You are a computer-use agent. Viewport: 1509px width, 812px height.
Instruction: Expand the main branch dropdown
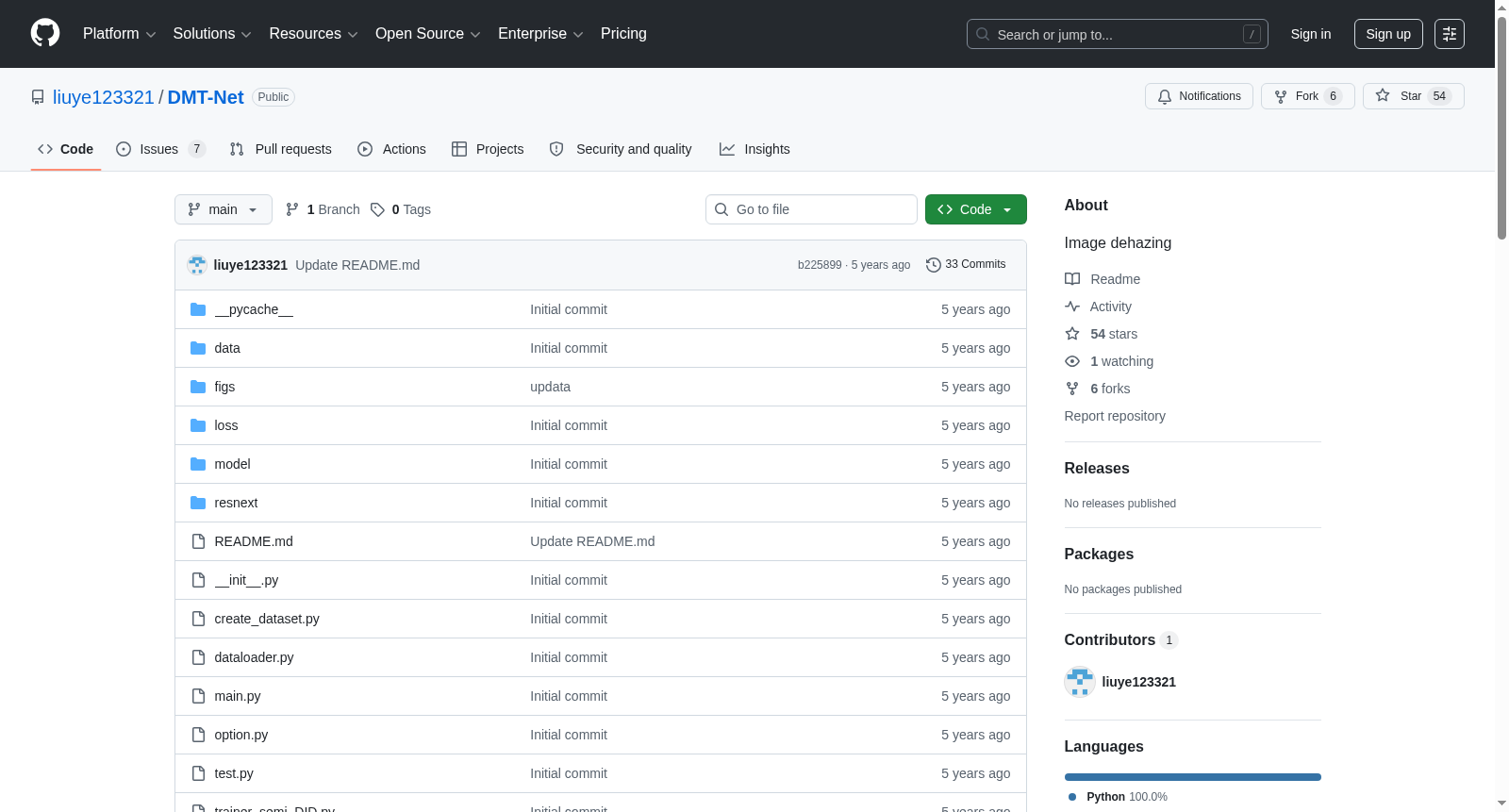tap(224, 209)
